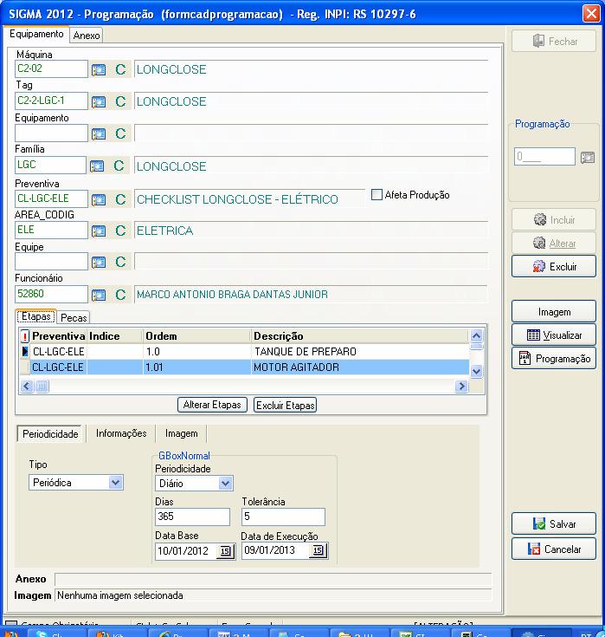Image resolution: width=605 pixels, height=637 pixels.
Task: Open lookup icon for Preventiva field
Action: (98, 199)
